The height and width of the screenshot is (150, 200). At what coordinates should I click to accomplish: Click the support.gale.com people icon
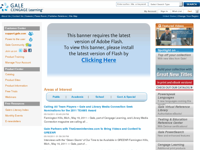point(31,34)
